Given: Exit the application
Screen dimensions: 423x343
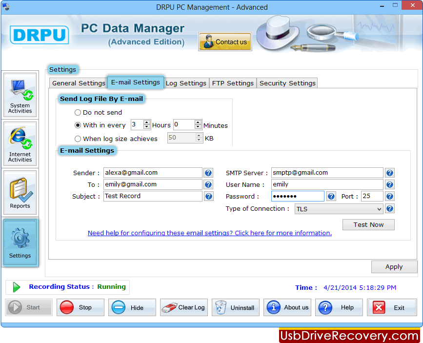Looking at the screenshot, I should point(392,307).
